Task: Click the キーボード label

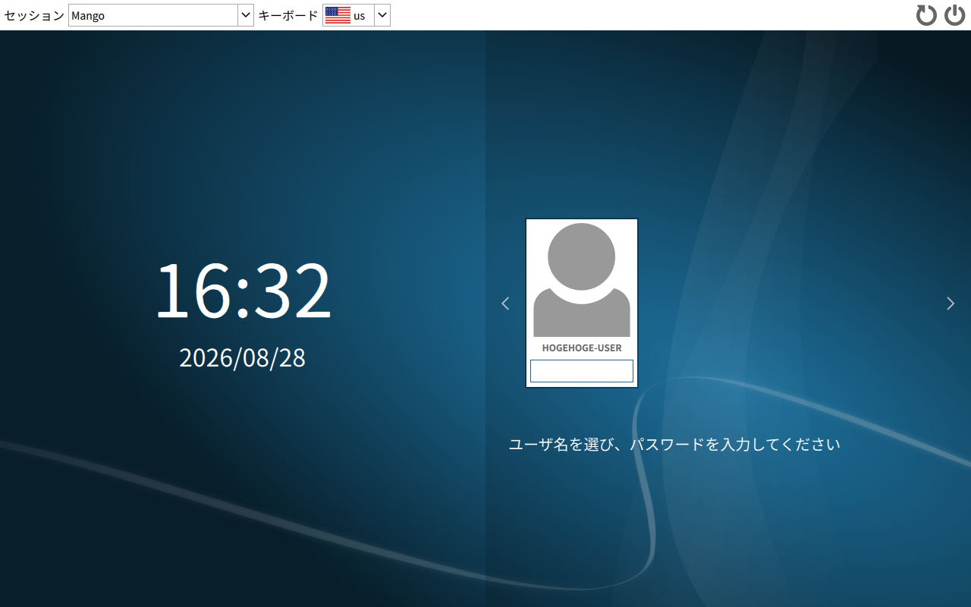Action: (x=288, y=15)
